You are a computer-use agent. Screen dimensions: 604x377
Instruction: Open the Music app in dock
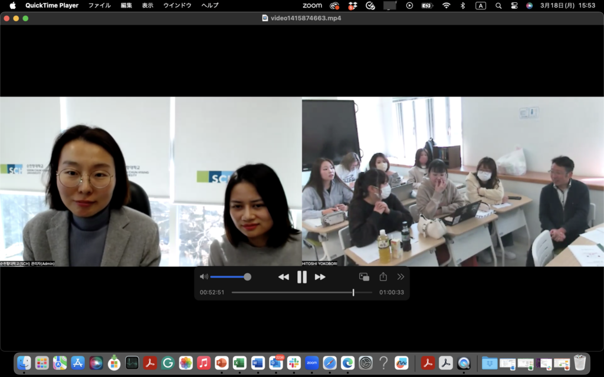point(203,363)
